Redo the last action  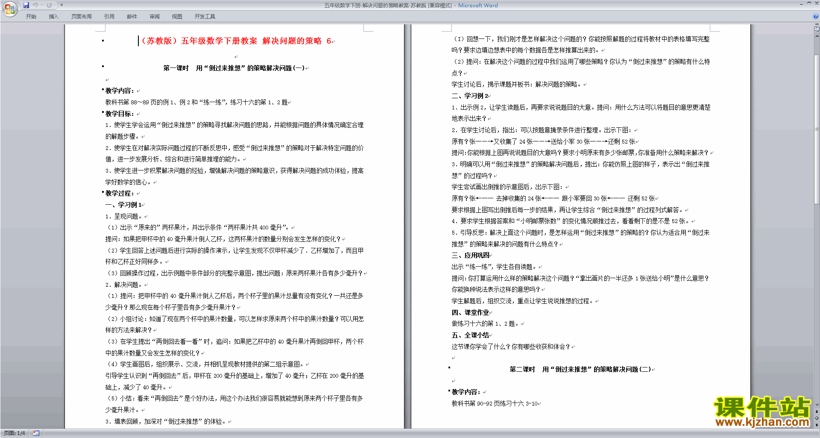pyautogui.click(x=49, y=5)
